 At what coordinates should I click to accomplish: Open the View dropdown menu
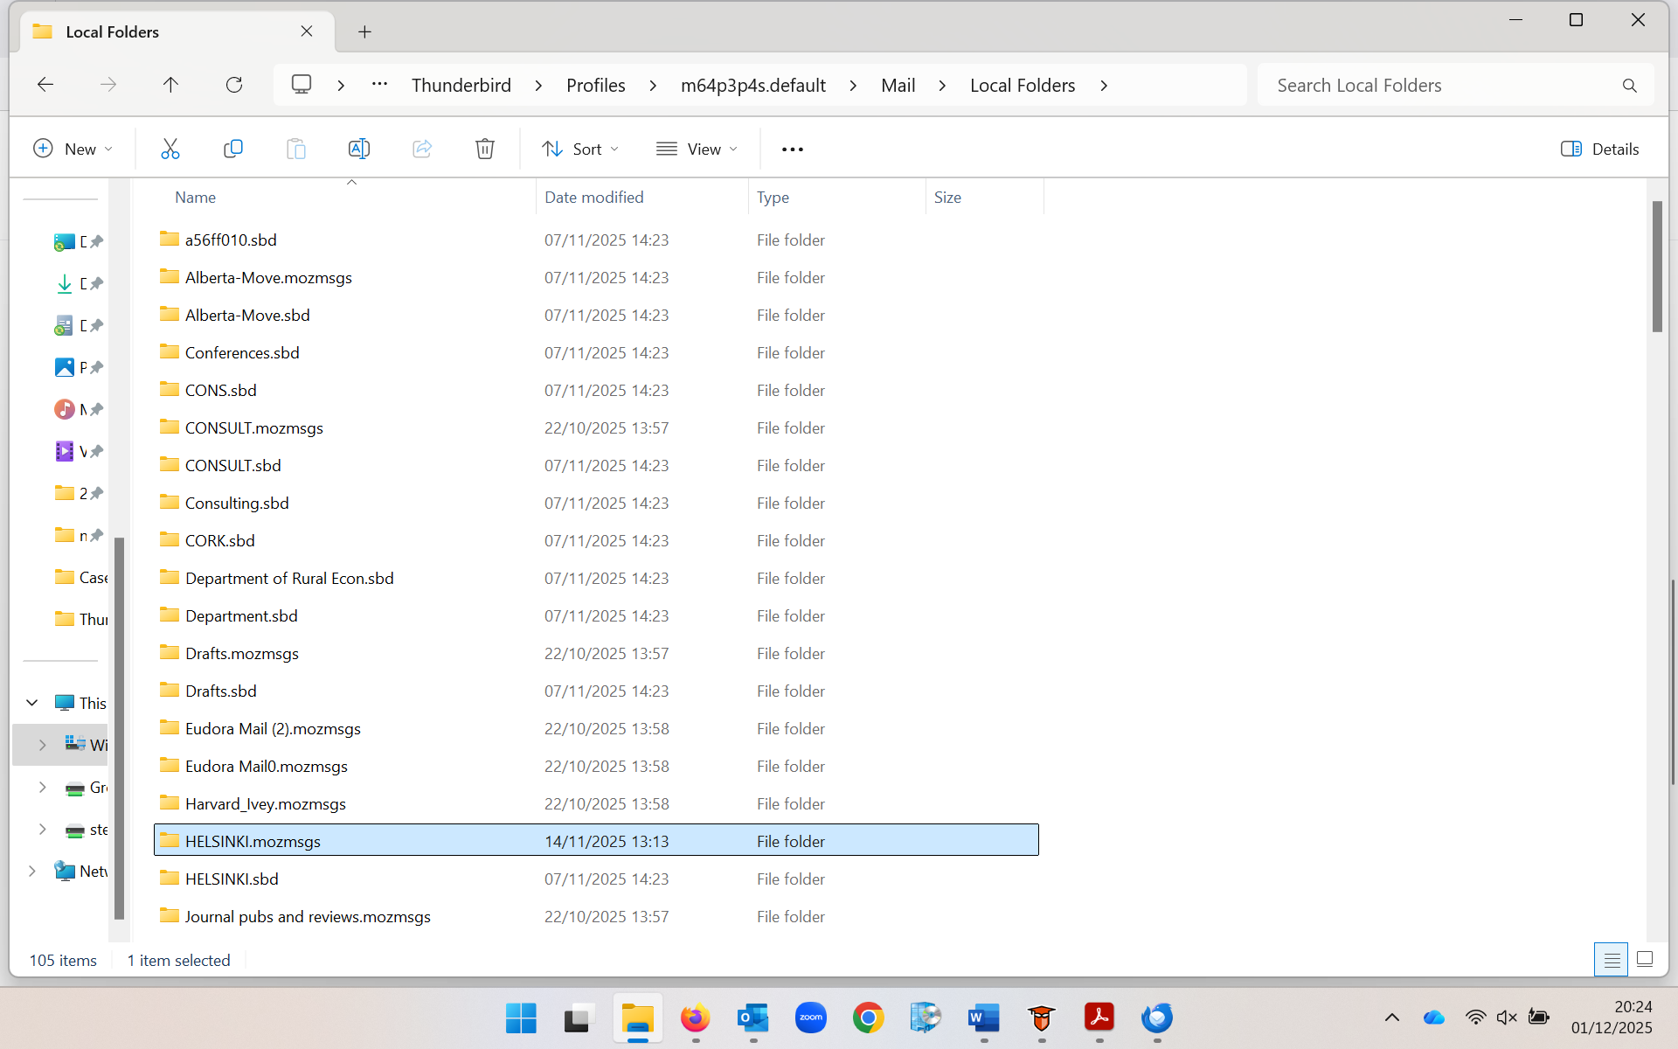[697, 149]
